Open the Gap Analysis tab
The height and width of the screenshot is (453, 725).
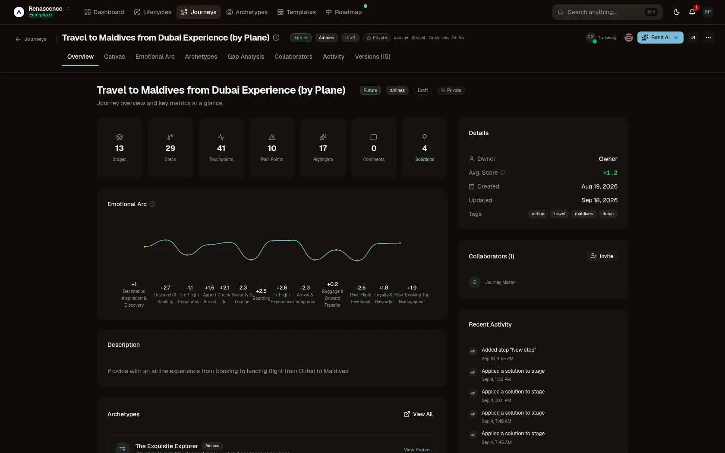(x=246, y=57)
